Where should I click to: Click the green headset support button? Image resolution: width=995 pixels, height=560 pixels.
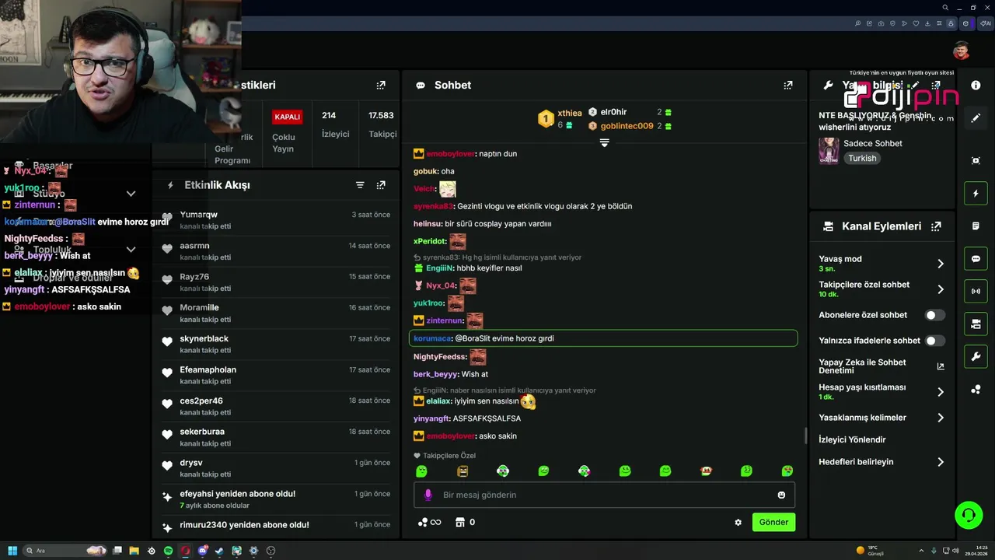(x=969, y=515)
